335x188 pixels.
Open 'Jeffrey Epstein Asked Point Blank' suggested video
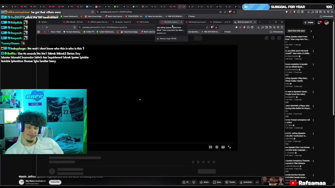(x=297, y=38)
